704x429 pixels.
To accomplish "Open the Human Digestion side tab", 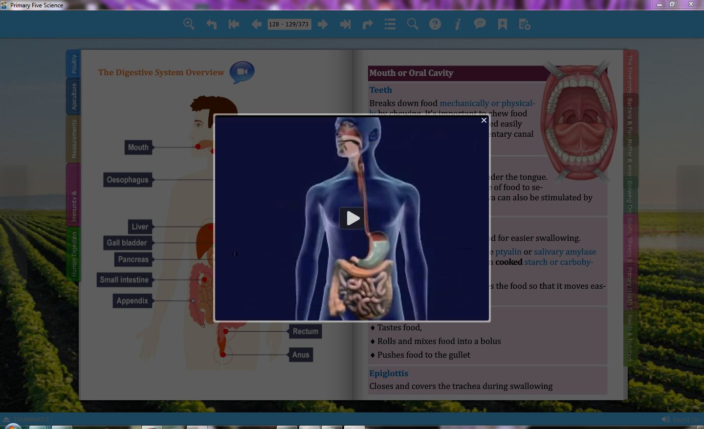I will click(x=74, y=254).
